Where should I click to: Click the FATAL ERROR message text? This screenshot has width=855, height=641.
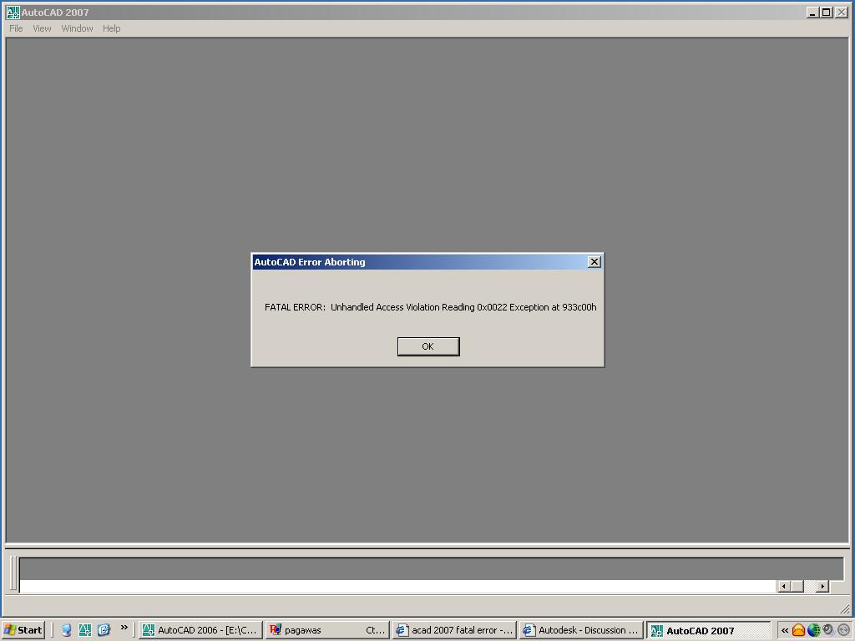pos(430,307)
